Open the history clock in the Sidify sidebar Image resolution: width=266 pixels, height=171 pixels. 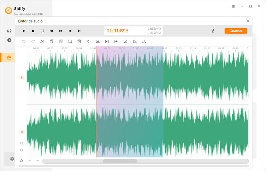(x=9, y=40)
